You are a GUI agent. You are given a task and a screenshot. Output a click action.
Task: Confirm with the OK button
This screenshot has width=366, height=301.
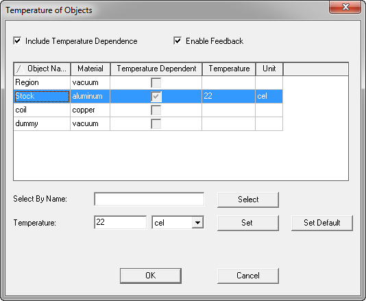click(x=151, y=276)
